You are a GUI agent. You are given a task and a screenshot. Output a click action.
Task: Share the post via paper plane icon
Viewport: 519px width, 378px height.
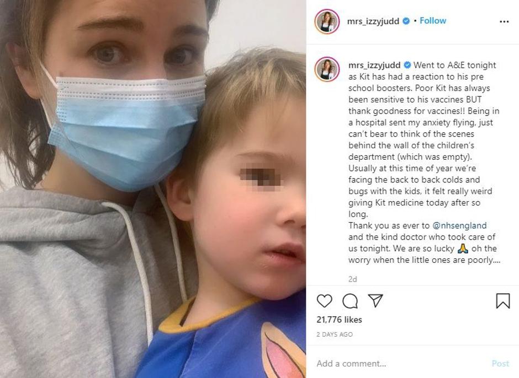pyautogui.click(x=375, y=301)
